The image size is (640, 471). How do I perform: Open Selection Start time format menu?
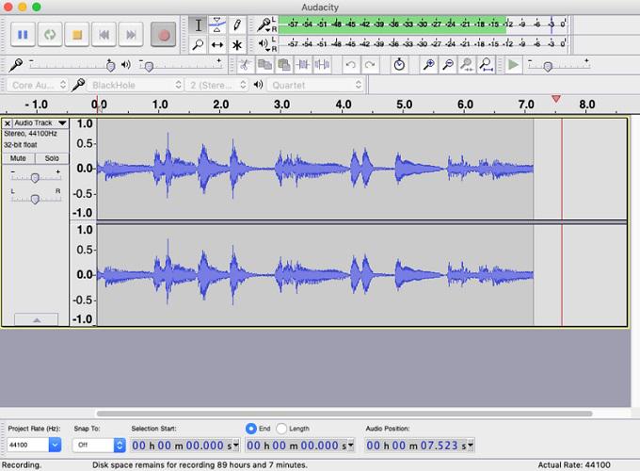pos(235,446)
